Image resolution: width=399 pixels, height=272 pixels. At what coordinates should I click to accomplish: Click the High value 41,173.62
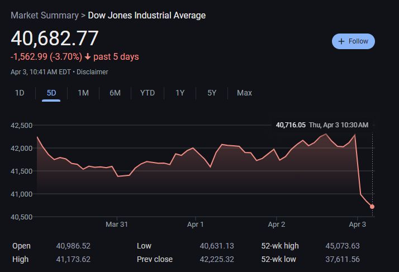pos(73,259)
